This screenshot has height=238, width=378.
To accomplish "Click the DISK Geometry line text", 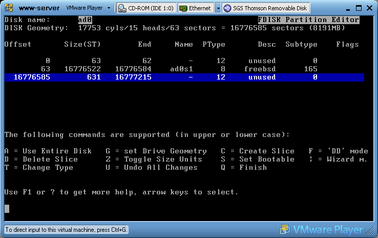I will pos(175,28).
